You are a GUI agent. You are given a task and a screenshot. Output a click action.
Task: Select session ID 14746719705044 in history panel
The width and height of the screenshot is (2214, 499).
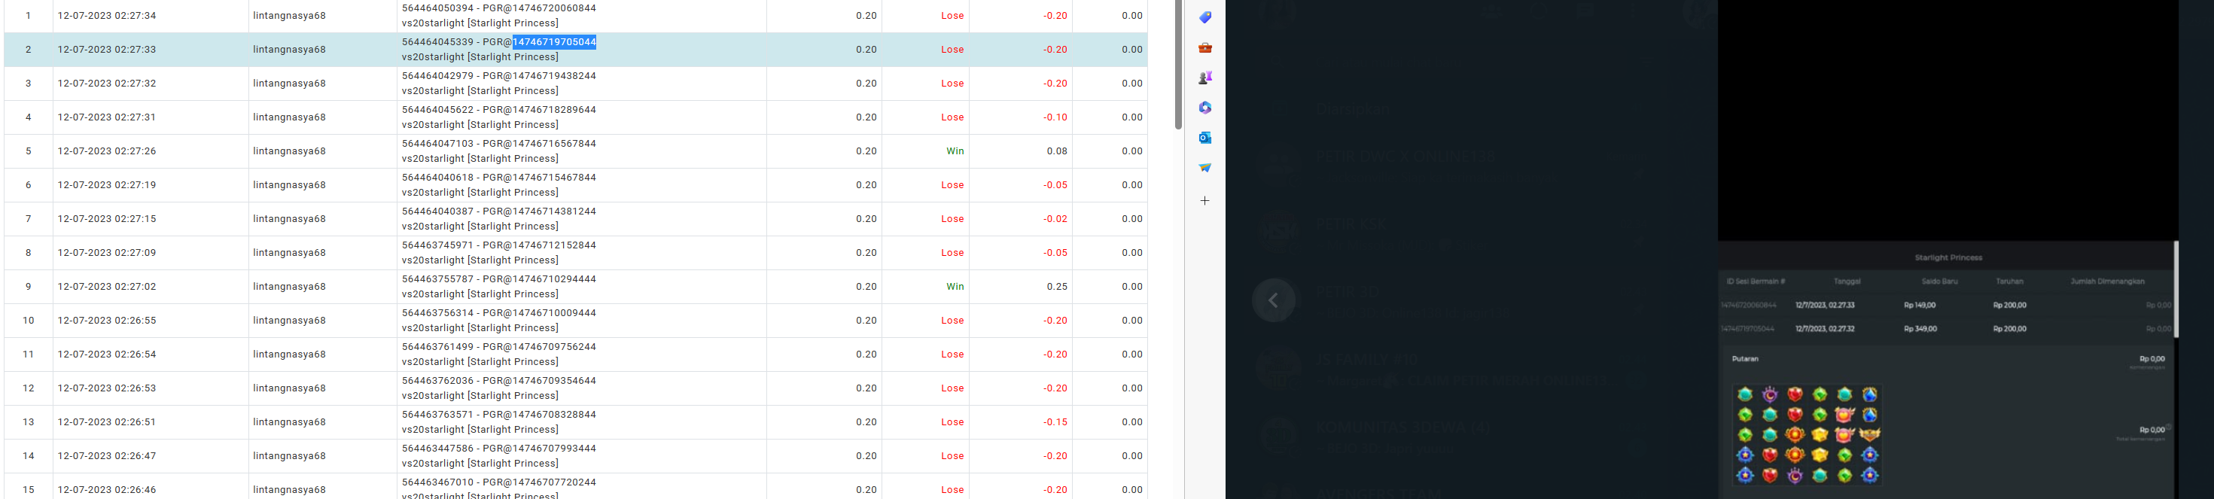[1748, 329]
